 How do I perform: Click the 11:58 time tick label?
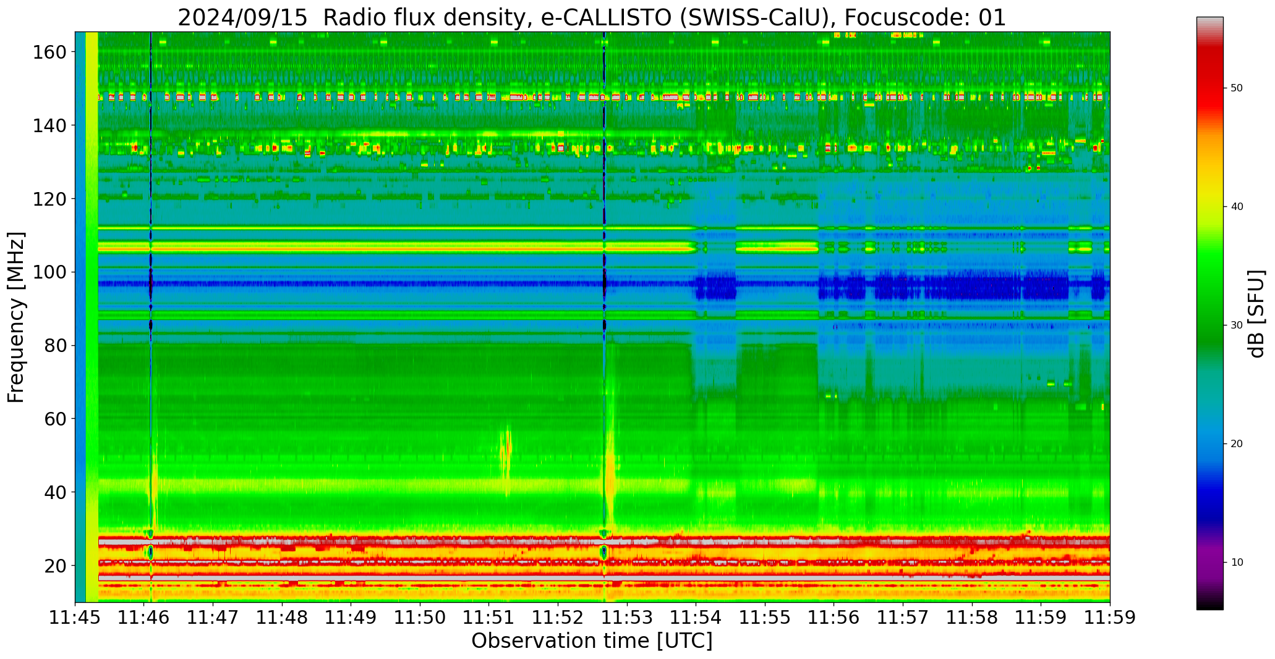click(971, 618)
